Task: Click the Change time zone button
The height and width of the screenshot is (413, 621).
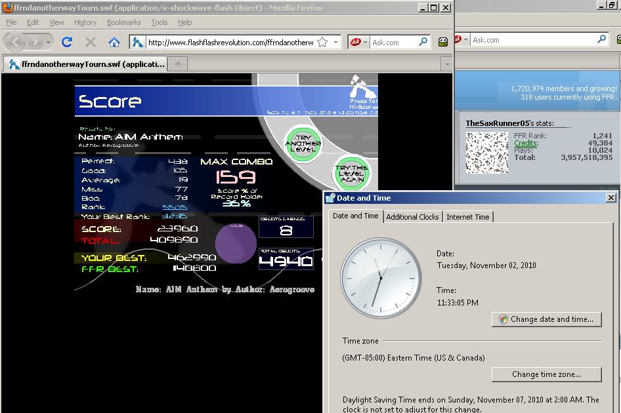Action: pos(547,374)
